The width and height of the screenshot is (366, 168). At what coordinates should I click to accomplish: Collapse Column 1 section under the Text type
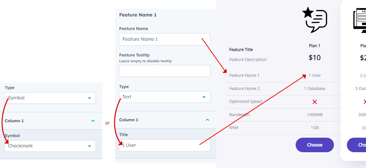tap(207, 120)
